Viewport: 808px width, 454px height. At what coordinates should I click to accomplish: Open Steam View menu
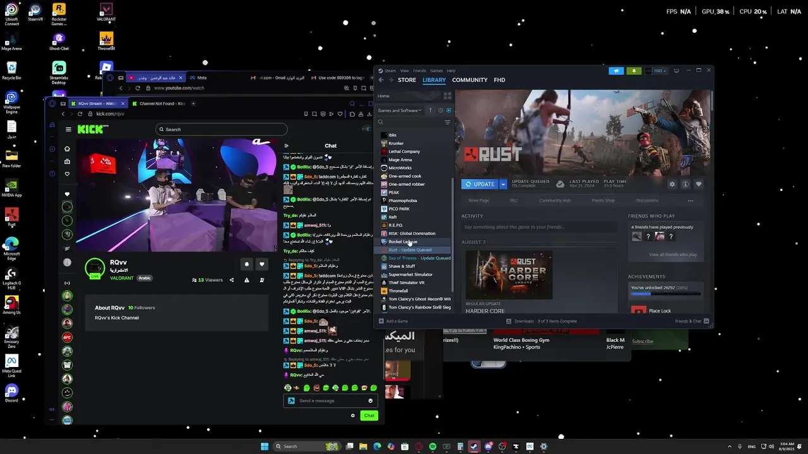click(405, 71)
